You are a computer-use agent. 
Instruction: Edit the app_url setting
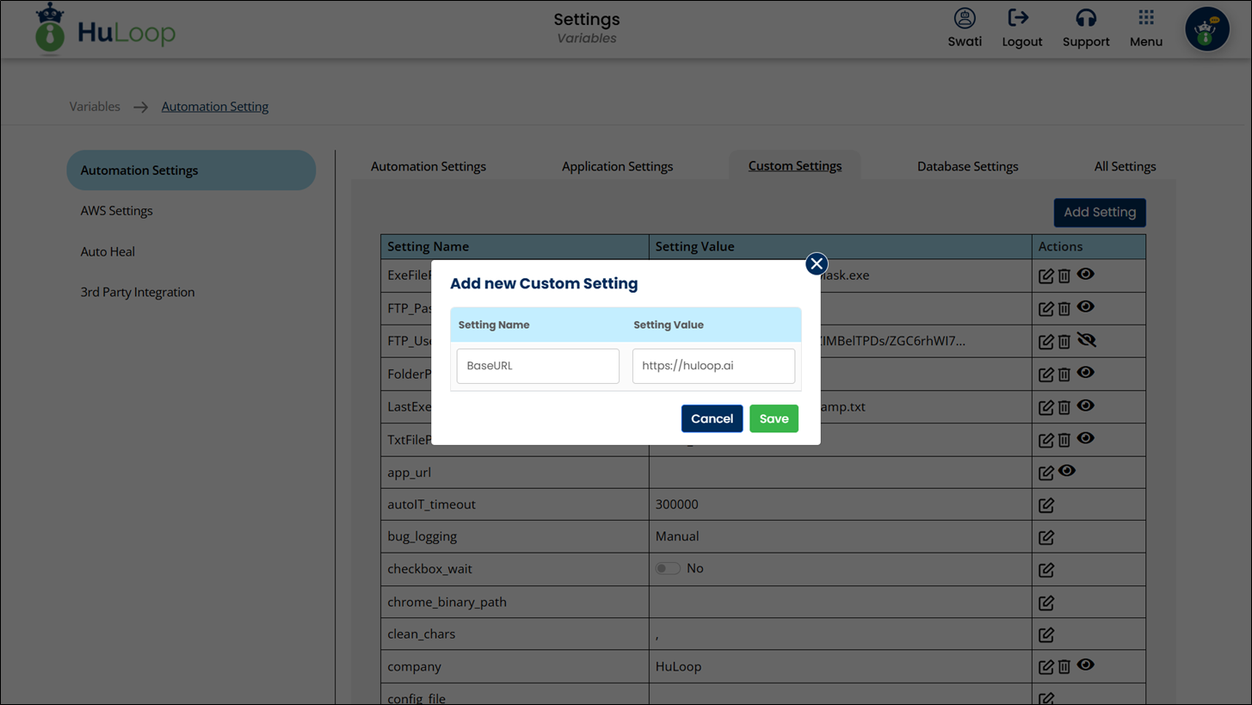pyautogui.click(x=1046, y=473)
